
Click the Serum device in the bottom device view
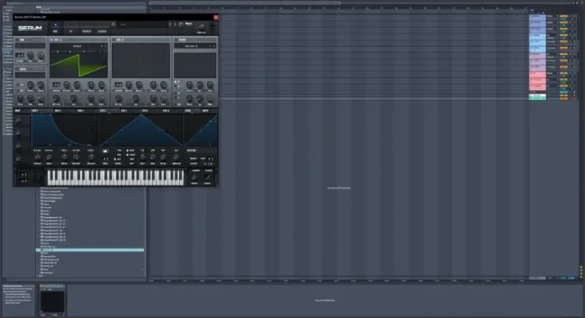(53, 301)
